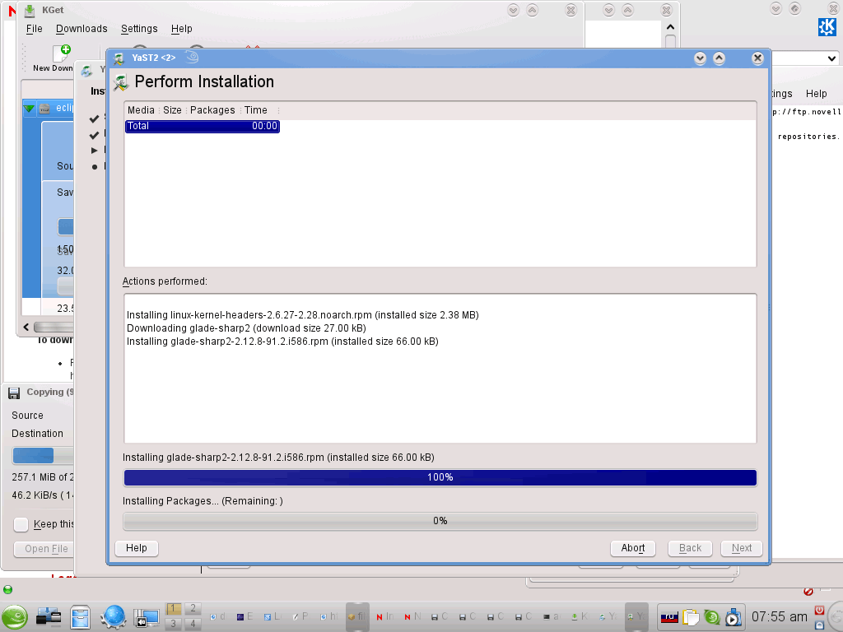This screenshot has width=843, height=632.
Task: Click the New Download icon in KGet
Action: pyautogui.click(x=61, y=53)
